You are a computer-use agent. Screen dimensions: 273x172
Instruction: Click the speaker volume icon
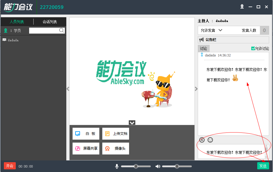coord(158,166)
